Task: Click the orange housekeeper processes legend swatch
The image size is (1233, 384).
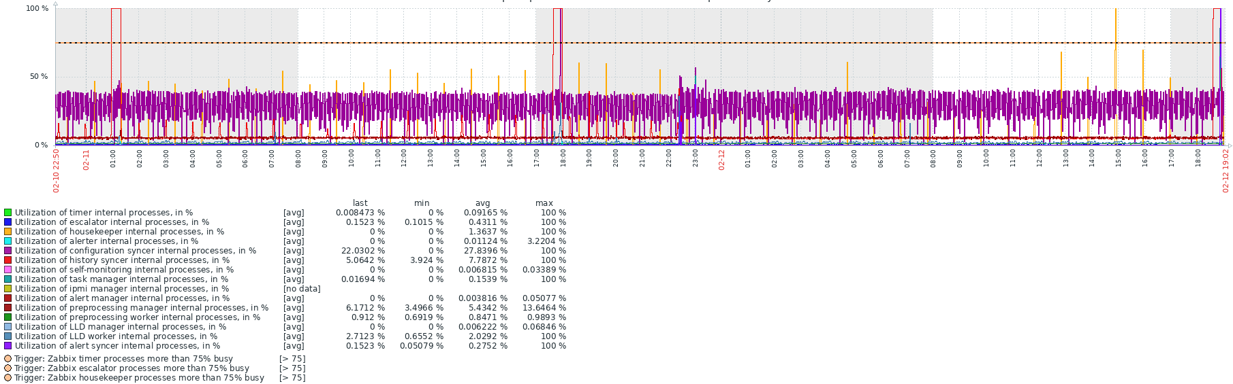Action: [7, 232]
